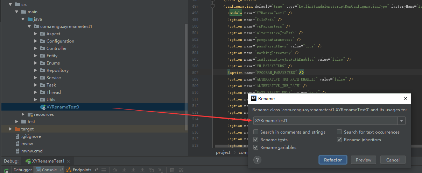Uncheck Rename variables checkbox

click(256, 148)
